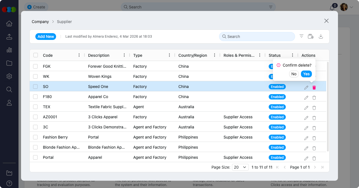359x188 pixels.
Task: Open the Description column menu
Action: tap(124, 55)
